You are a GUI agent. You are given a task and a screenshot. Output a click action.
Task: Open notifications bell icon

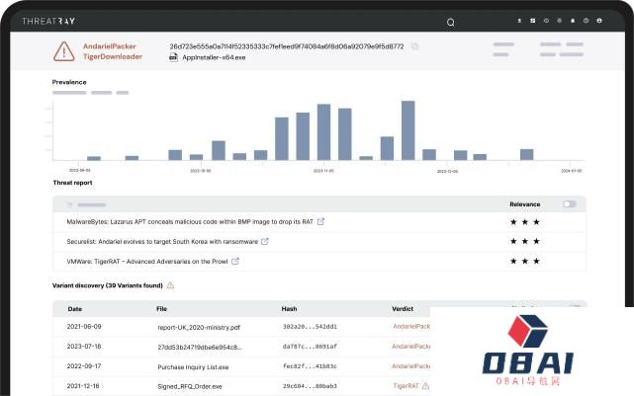572,21
